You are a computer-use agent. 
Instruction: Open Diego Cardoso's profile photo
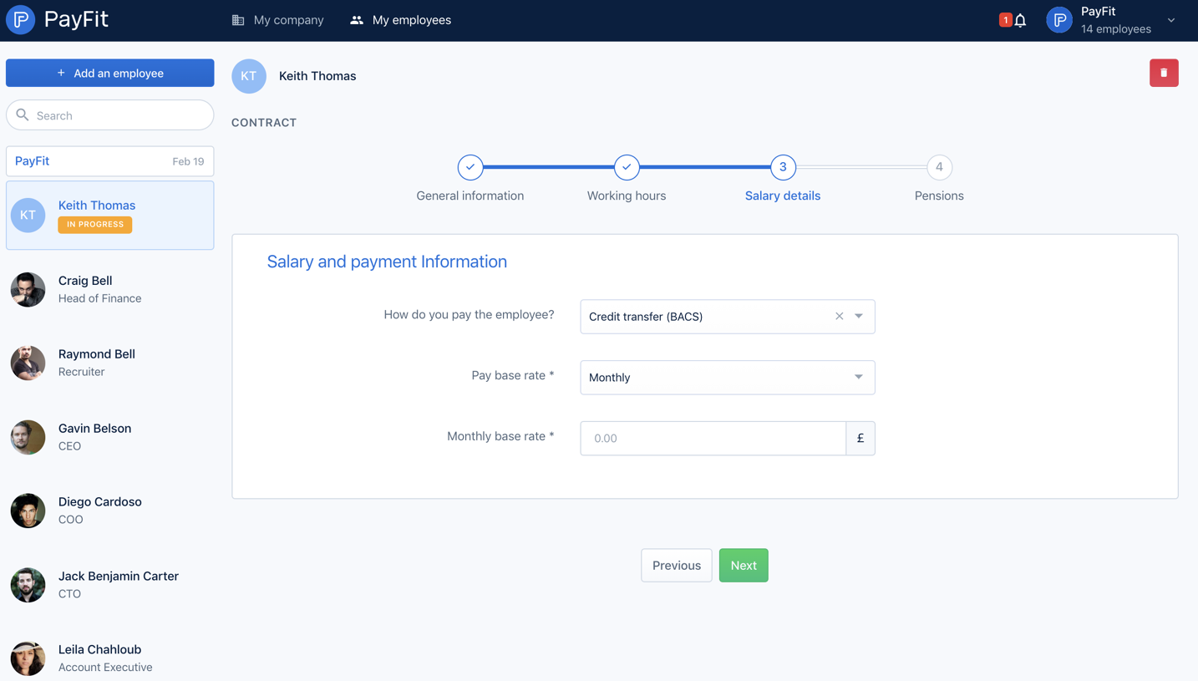28,511
